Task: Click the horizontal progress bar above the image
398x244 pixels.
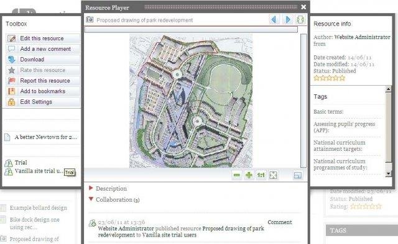Action: (x=191, y=30)
